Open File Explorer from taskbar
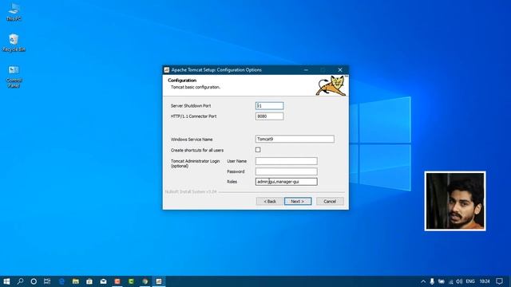The height and width of the screenshot is (287, 511). pos(76,281)
